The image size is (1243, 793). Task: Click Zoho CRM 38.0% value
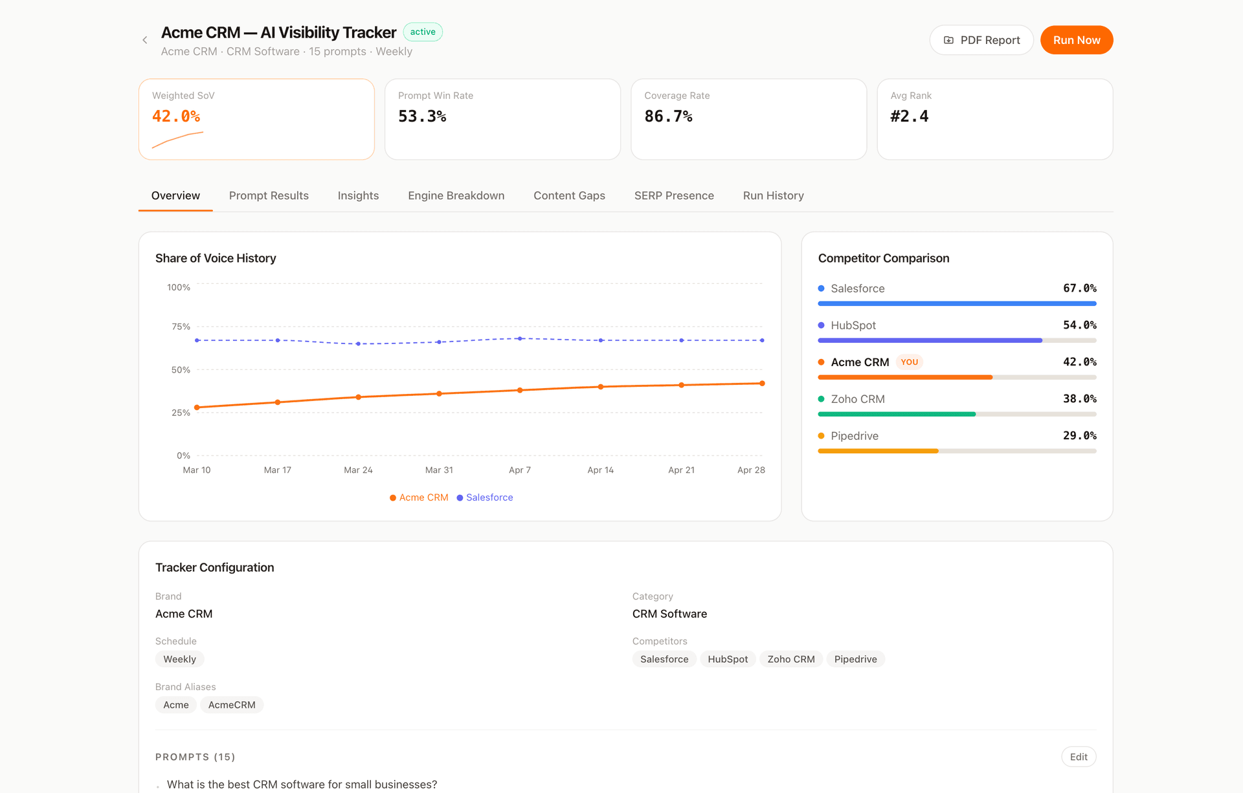click(1079, 399)
